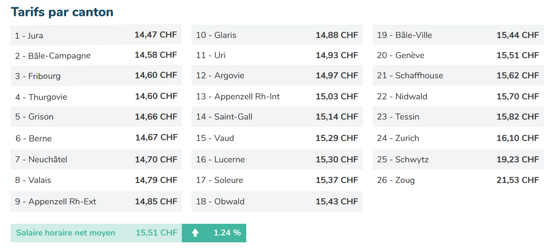
Task: Click the Zoug canton entry
Action: point(458,180)
